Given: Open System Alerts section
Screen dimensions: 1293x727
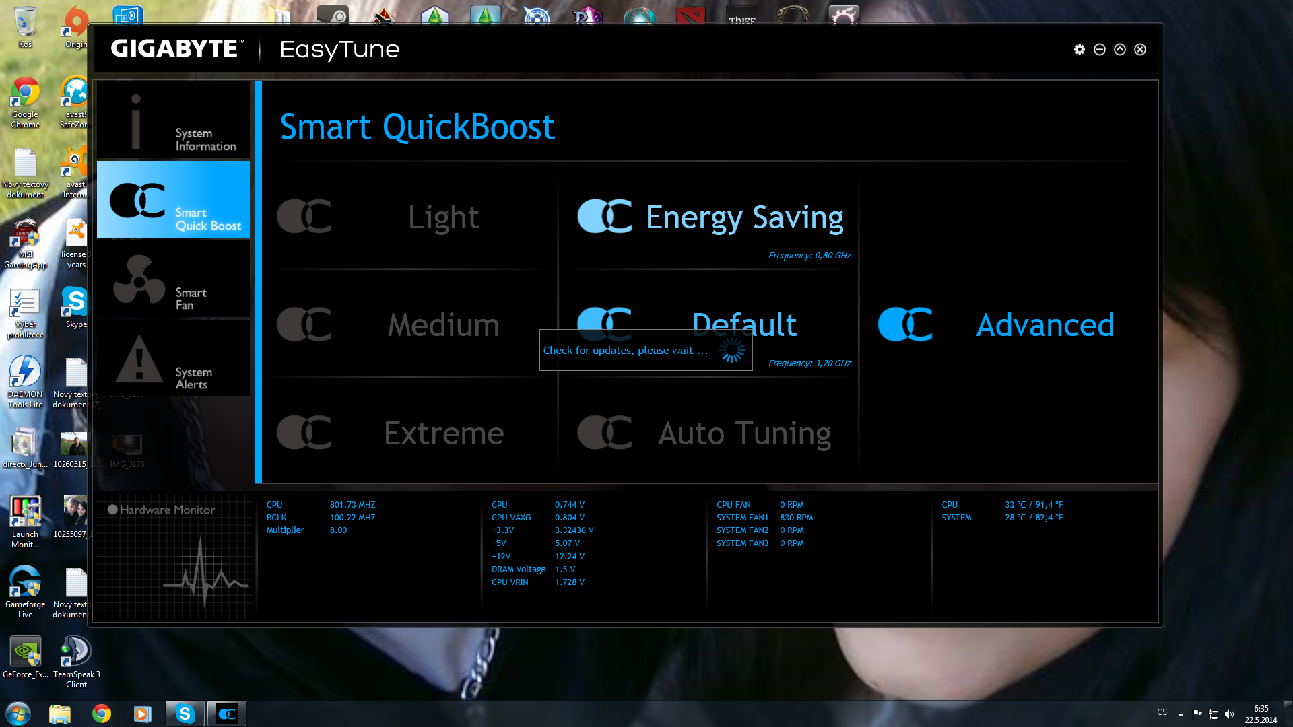Looking at the screenshot, I should point(173,359).
